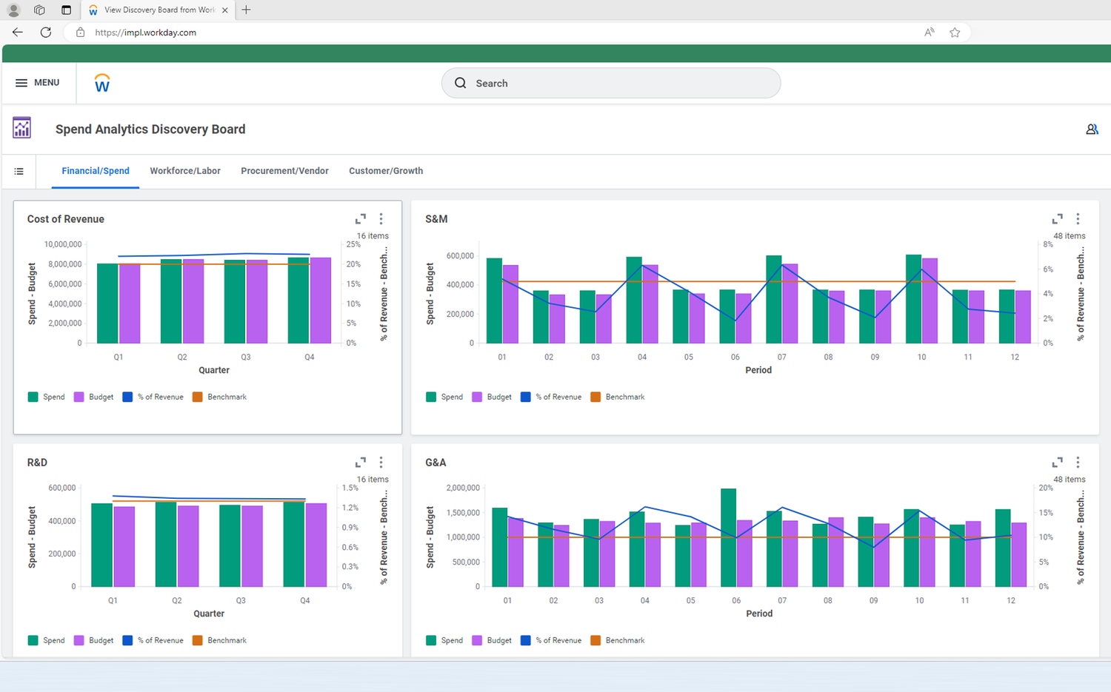Open the board index list icon left of tabs
The height and width of the screenshot is (692, 1111).
[19, 171]
